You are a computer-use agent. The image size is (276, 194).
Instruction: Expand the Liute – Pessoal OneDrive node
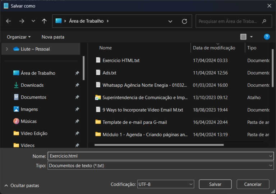7,49
